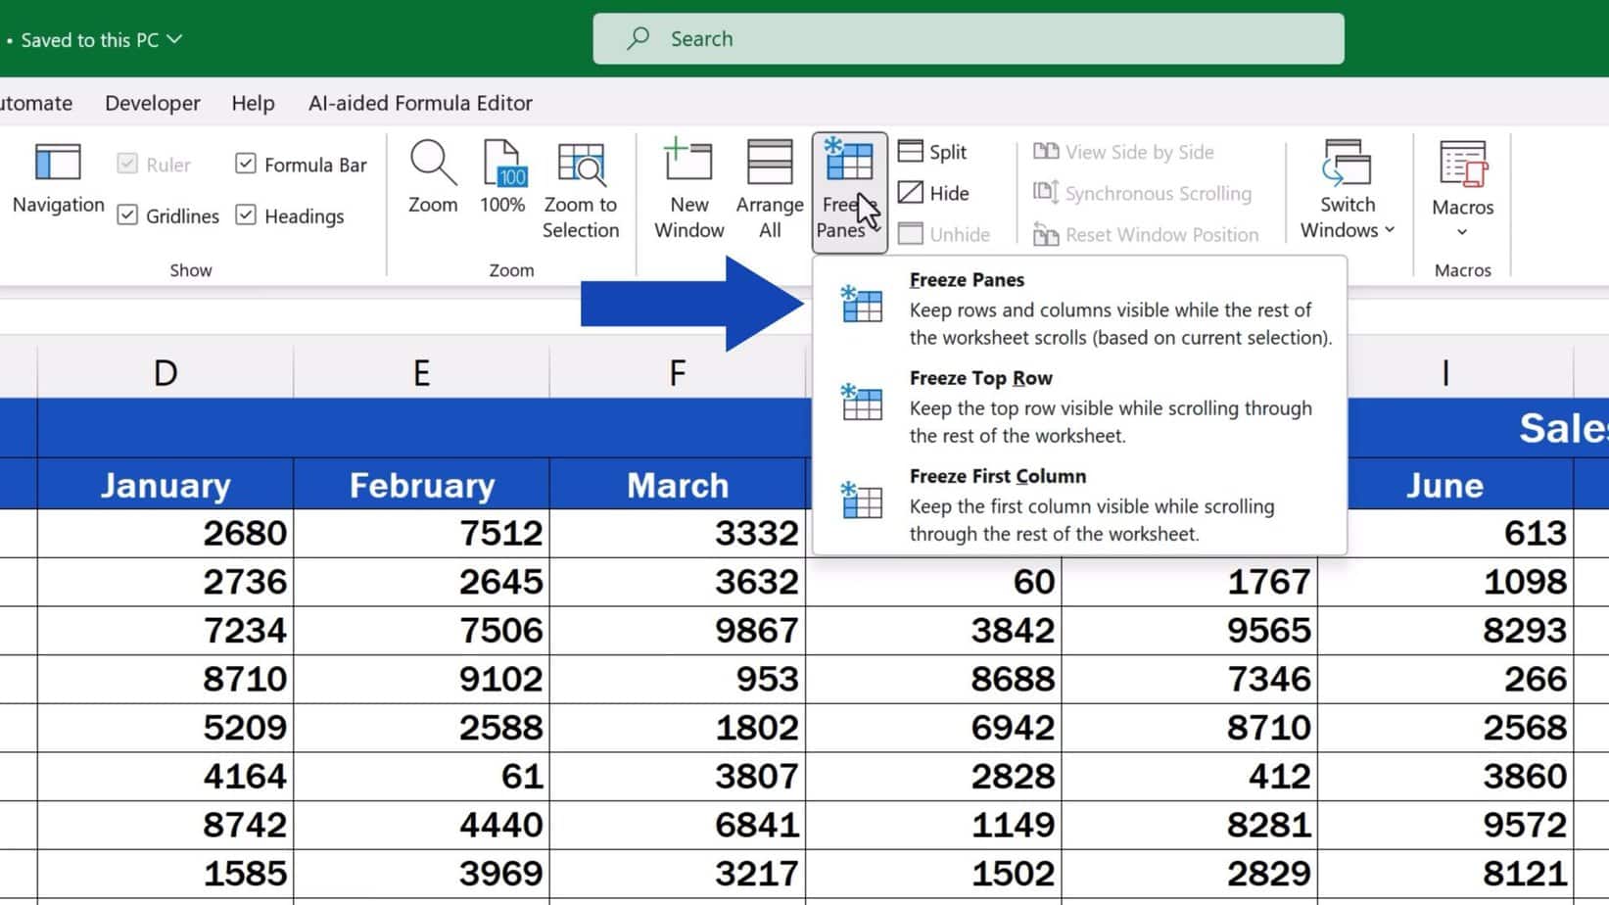Switch to AI-aided Formula Editor tab
Viewport: 1609px width, 905px height.
click(420, 103)
